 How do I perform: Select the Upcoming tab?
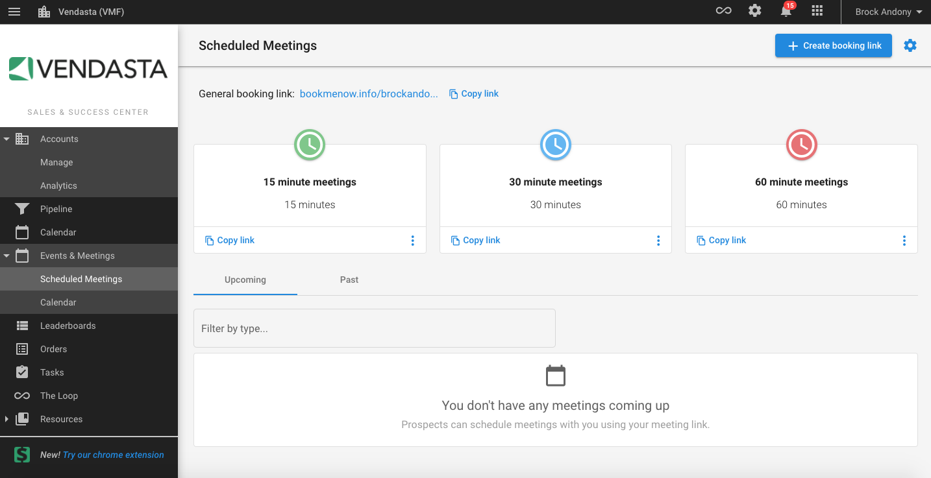pyautogui.click(x=245, y=280)
